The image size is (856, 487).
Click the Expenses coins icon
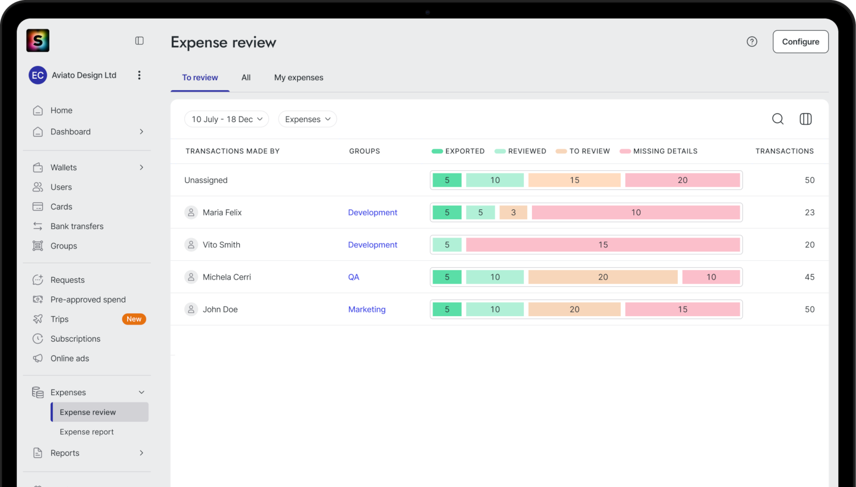pyautogui.click(x=38, y=392)
